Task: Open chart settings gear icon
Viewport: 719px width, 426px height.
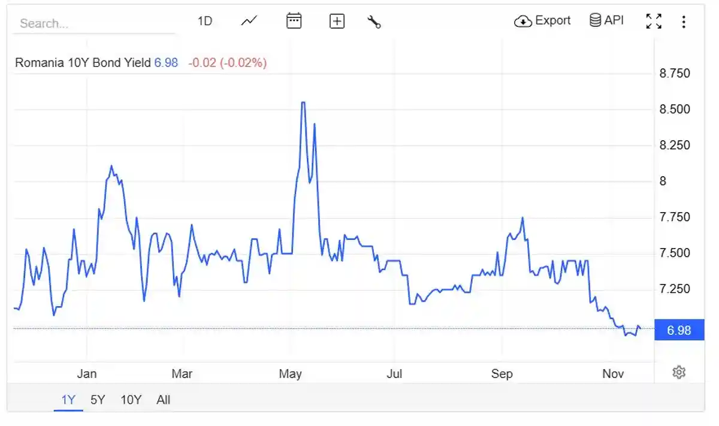Action: [679, 373]
